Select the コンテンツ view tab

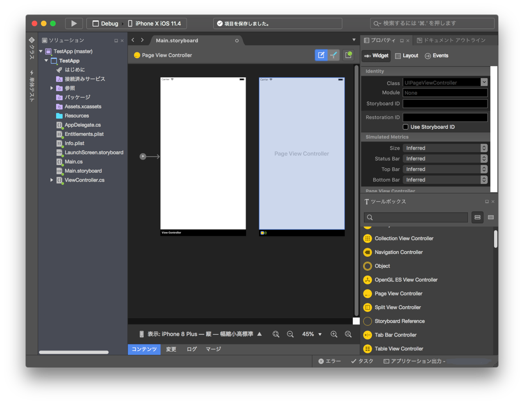coord(144,349)
